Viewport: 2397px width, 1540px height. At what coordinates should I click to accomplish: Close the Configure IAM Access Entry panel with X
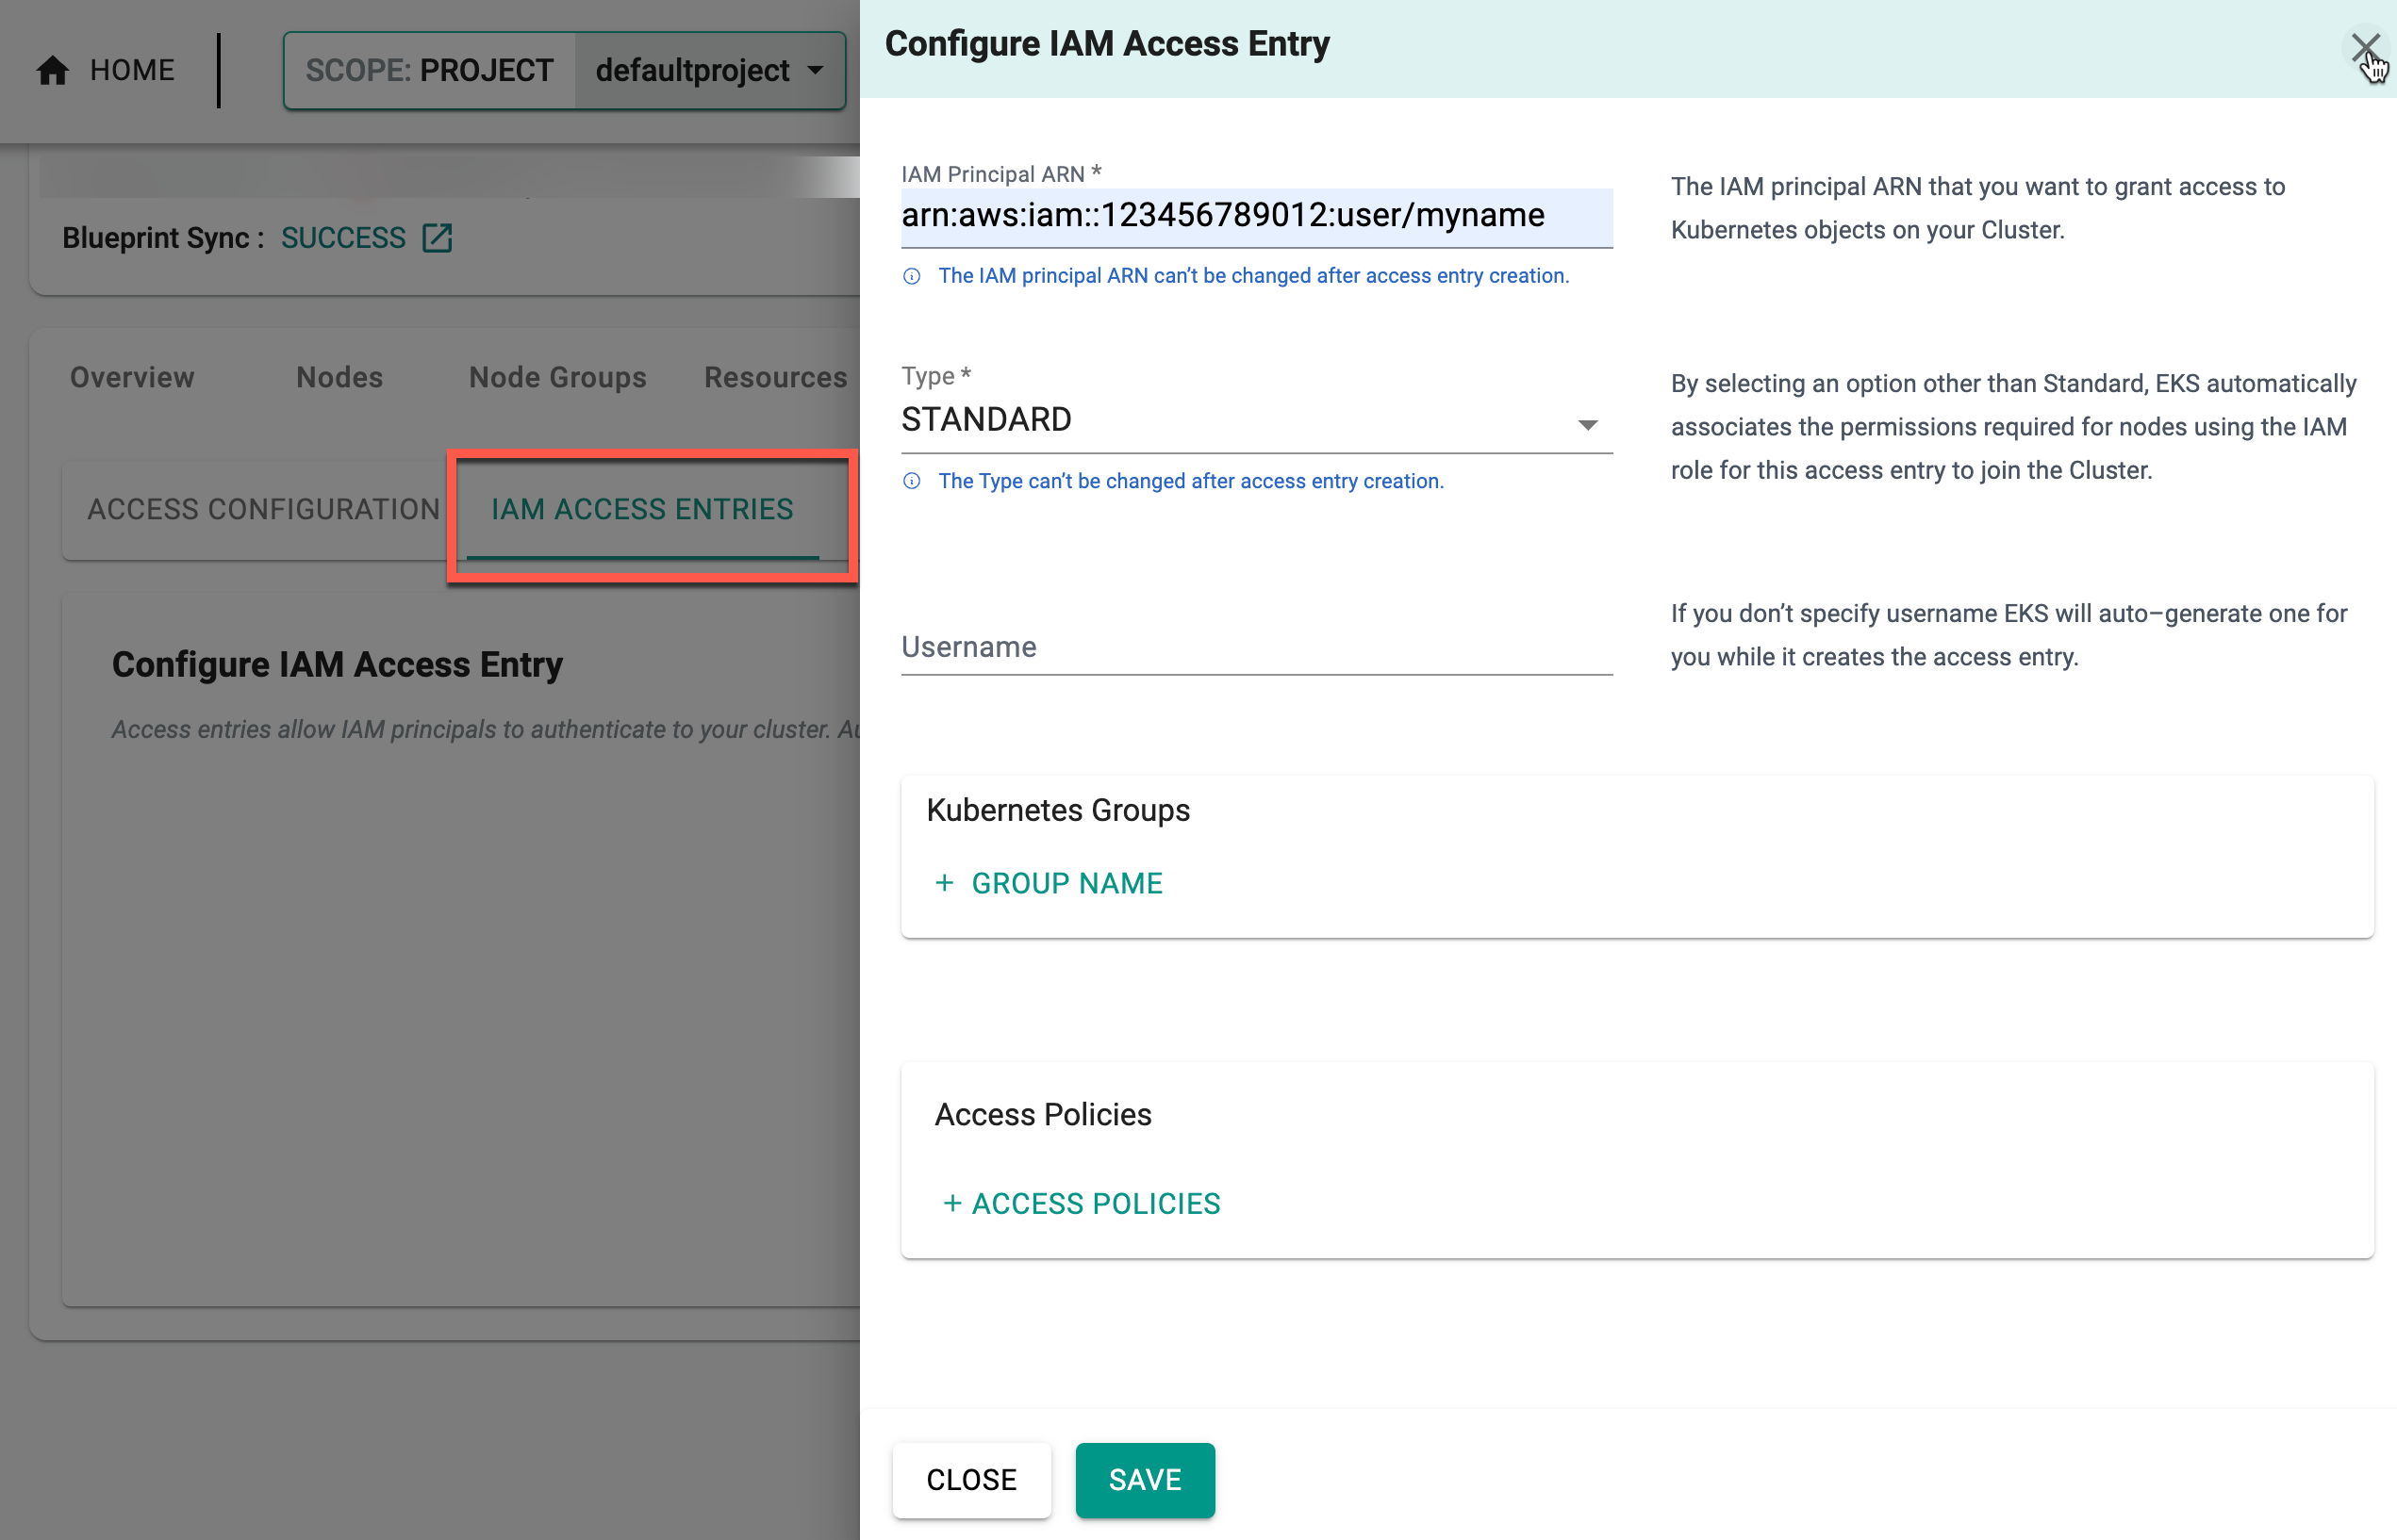pyautogui.click(x=2365, y=47)
